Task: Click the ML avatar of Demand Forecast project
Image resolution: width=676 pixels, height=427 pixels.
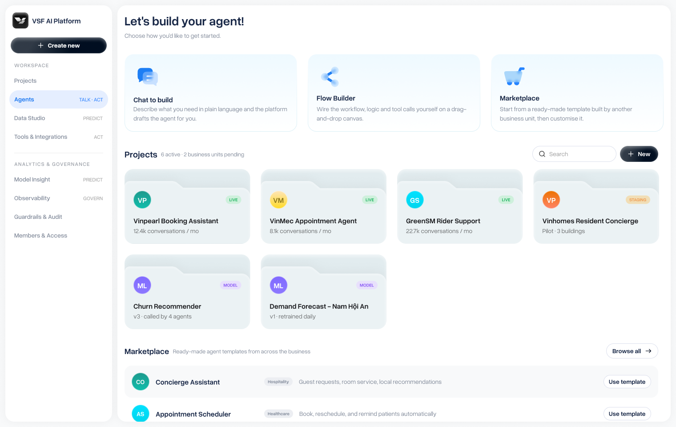Action: pyautogui.click(x=278, y=286)
